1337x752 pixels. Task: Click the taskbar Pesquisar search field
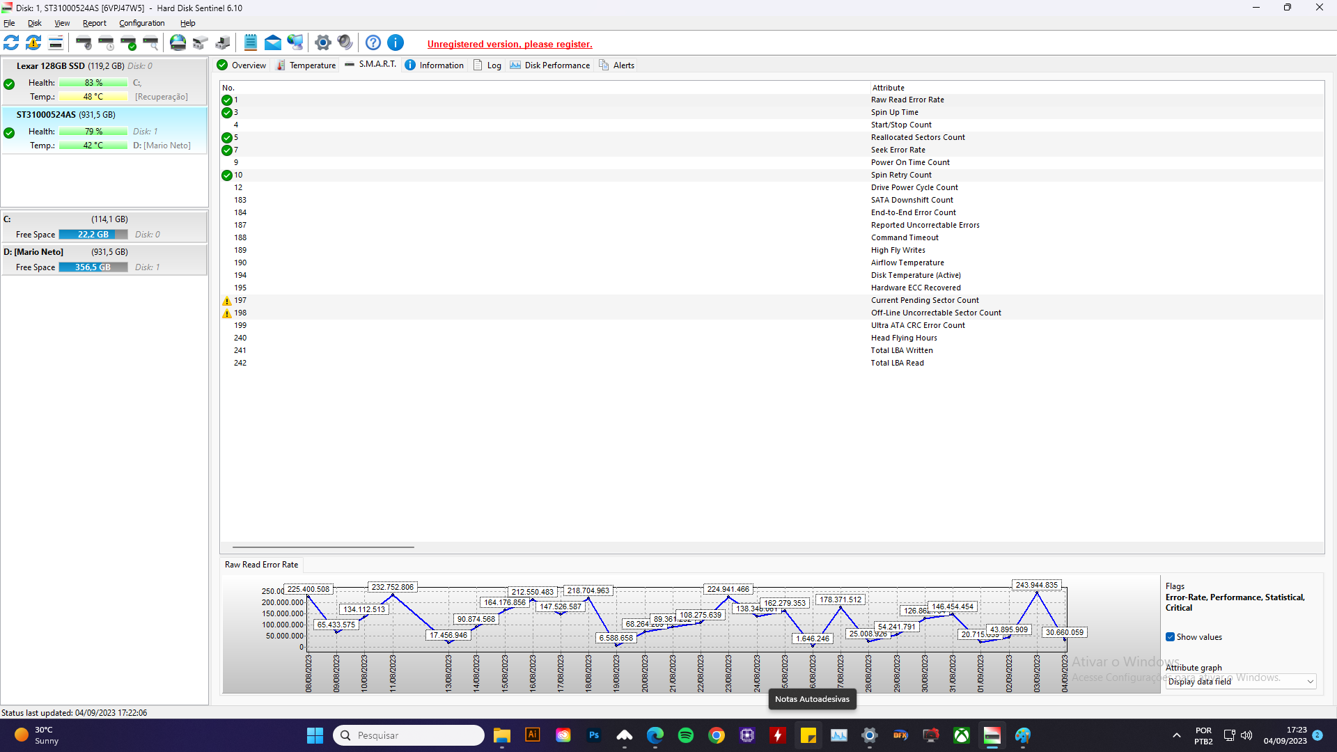[409, 735]
